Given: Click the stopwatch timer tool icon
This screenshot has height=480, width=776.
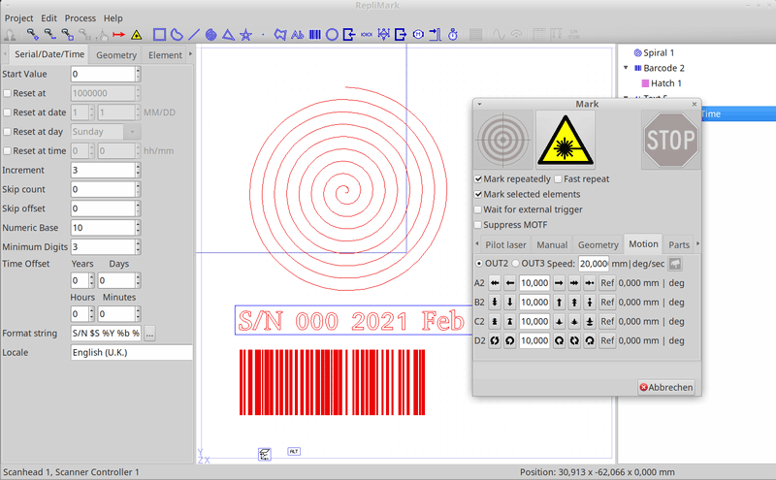Looking at the screenshot, I should [x=452, y=35].
